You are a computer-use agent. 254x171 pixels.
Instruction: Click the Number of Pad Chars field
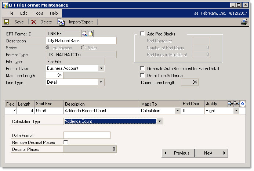[202, 47]
